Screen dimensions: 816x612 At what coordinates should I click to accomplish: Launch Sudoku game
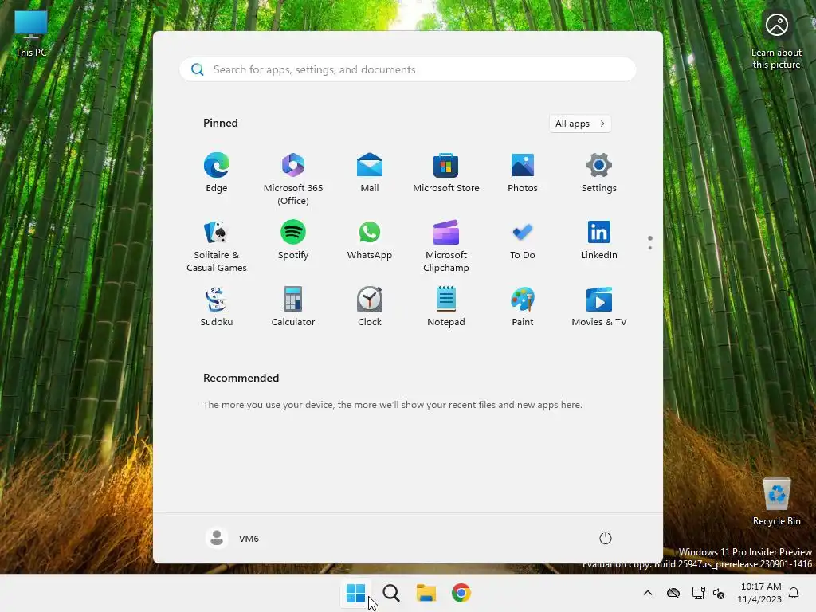coord(217,307)
